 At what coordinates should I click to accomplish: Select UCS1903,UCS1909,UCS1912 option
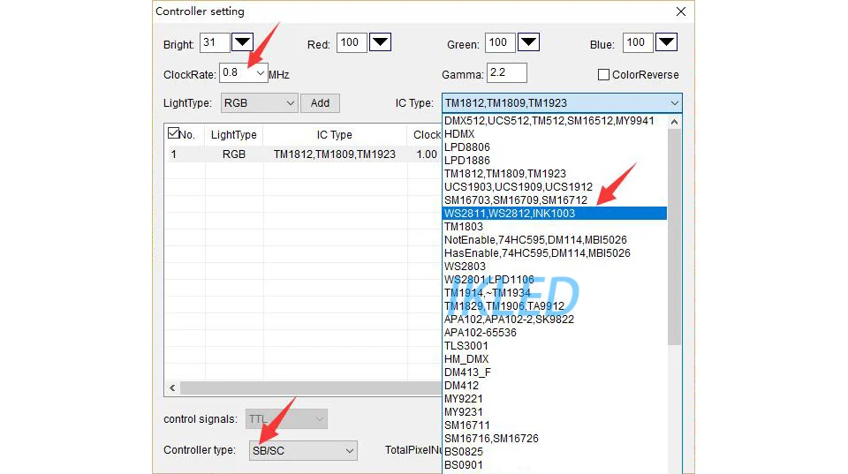point(555,187)
